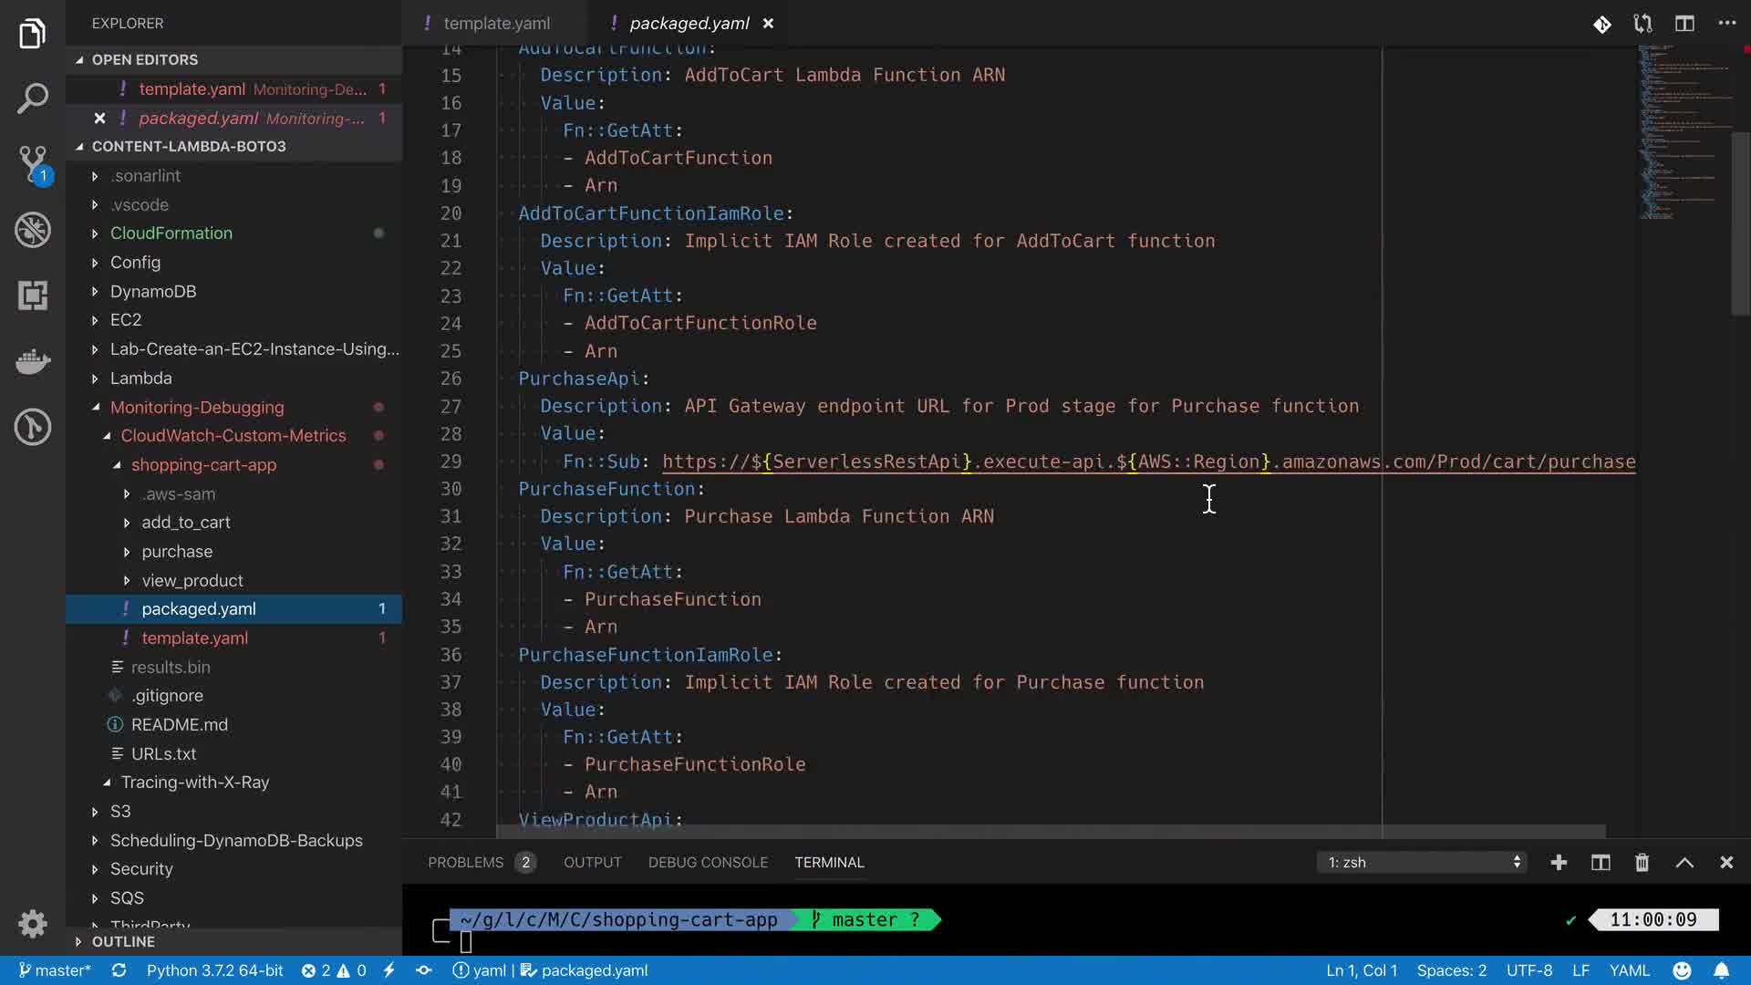Expand the DynamoDB folder
Viewport: 1751px width, 985px height.
tap(152, 292)
